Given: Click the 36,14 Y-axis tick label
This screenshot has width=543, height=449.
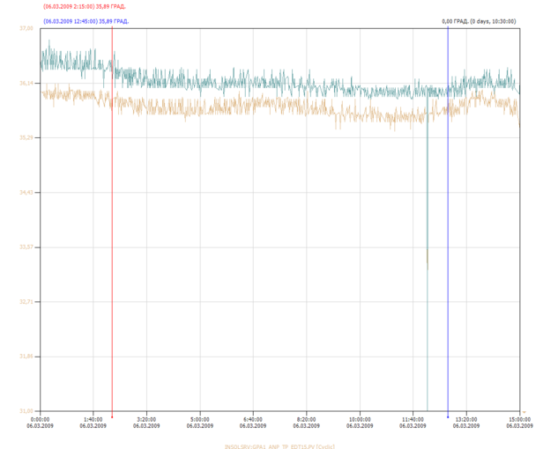Looking at the screenshot, I should [26, 83].
